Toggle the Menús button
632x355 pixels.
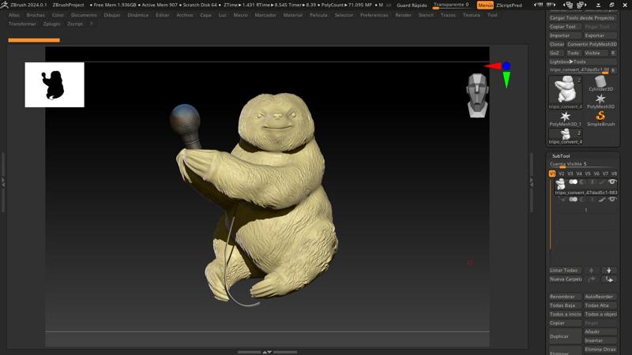[485, 5]
